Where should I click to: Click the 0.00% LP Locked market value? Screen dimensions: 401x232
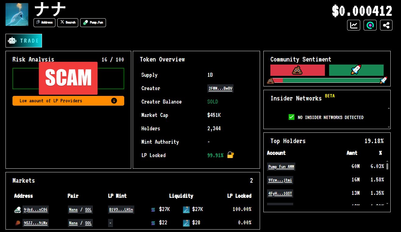click(x=245, y=223)
